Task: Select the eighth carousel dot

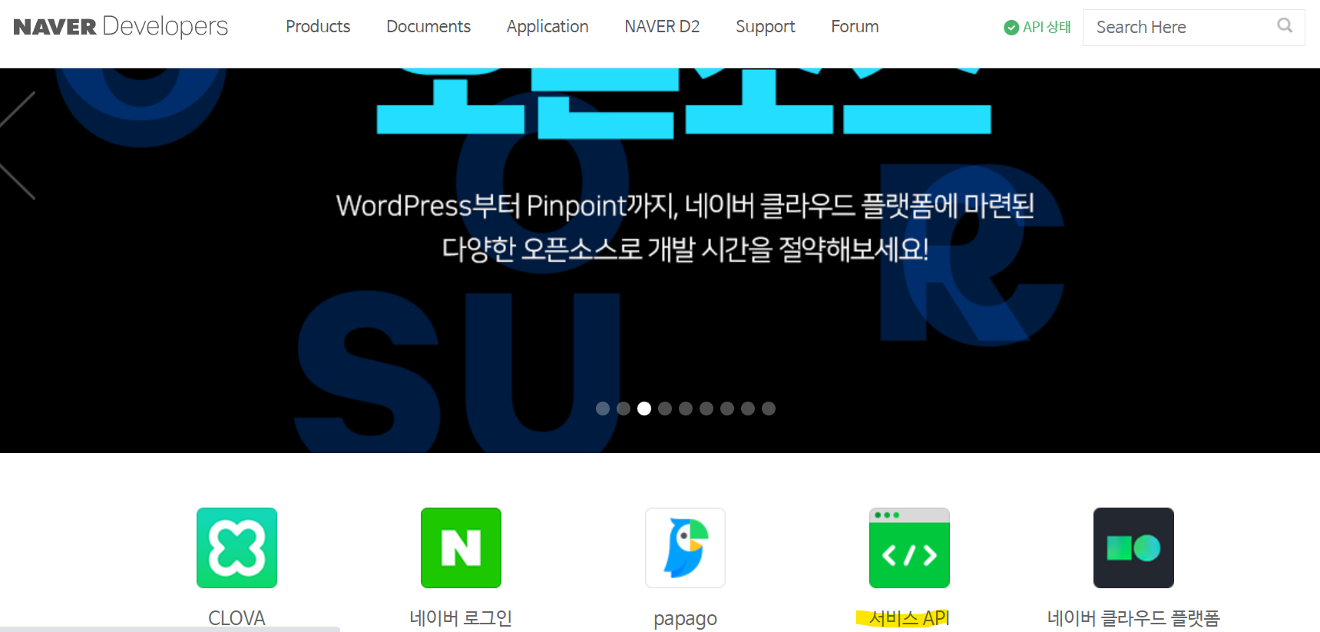Action: coord(748,409)
